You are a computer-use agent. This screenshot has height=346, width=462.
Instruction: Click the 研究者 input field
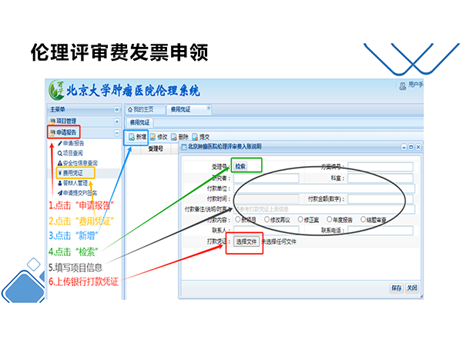click(x=266, y=178)
